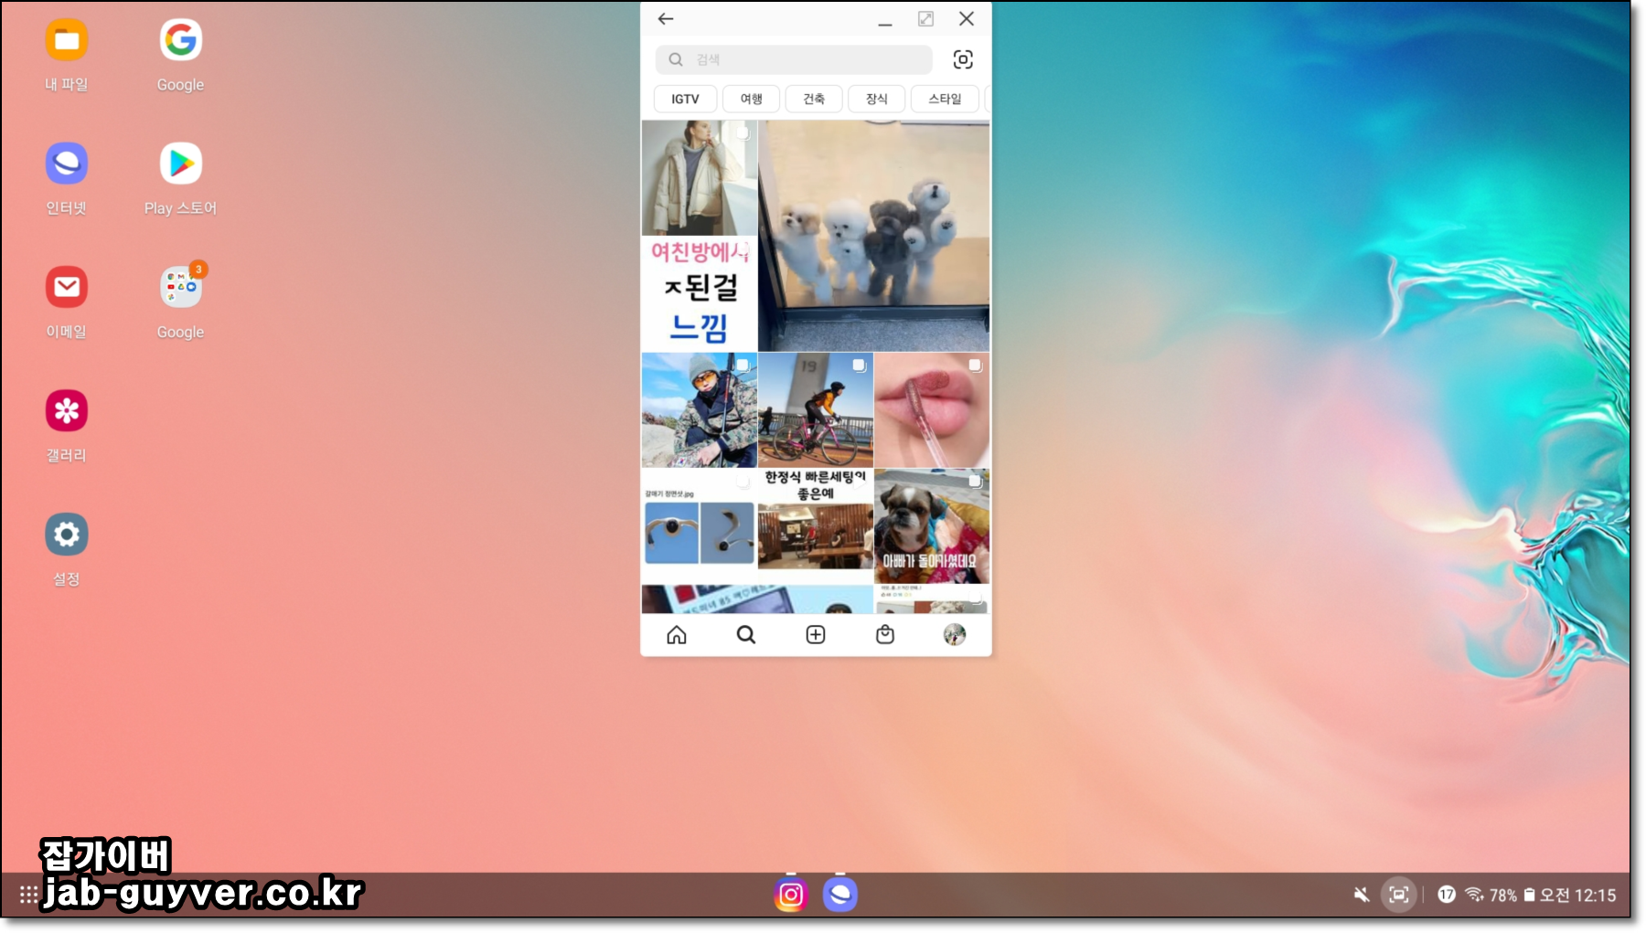The width and height of the screenshot is (1646, 933).
Task: Switch to the IGTV category tab
Action: pyautogui.click(x=684, y=99)
